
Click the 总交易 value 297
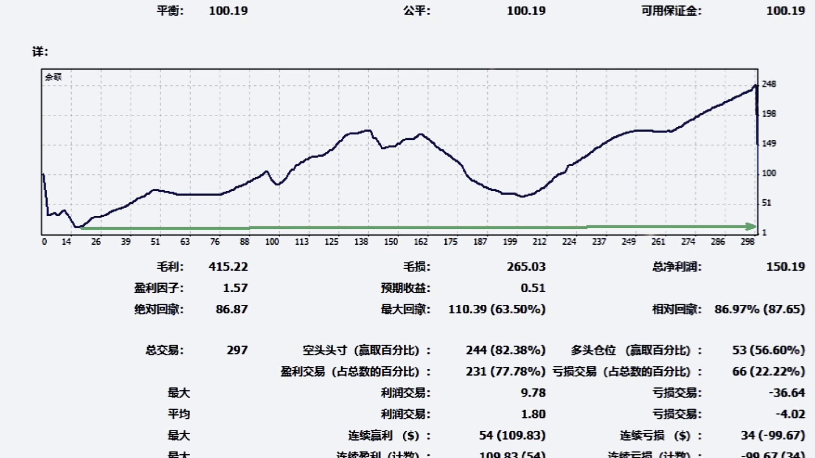pyautogui.click(x=237, y=350)
